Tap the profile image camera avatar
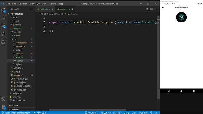Viewport: 203px width, 114px height. (x=181, y=17)
